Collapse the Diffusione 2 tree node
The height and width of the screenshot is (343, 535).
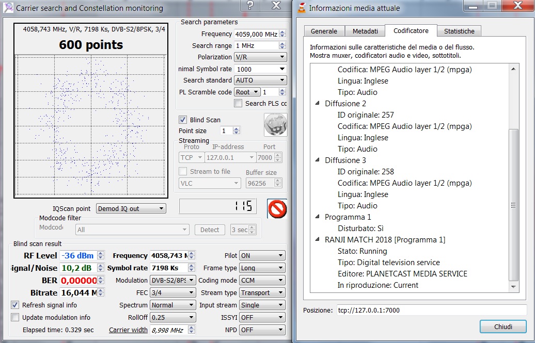317,103
